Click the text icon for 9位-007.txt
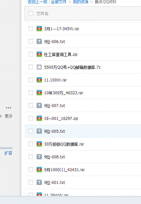 [x=39, y=105]
